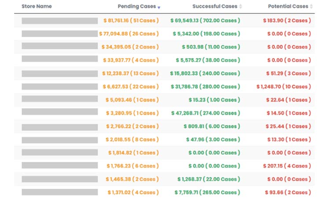Screen dimensions: 330x198
Task: Select pending value $ 1,766.23 ( 6 Cases )
Action: 132,166
